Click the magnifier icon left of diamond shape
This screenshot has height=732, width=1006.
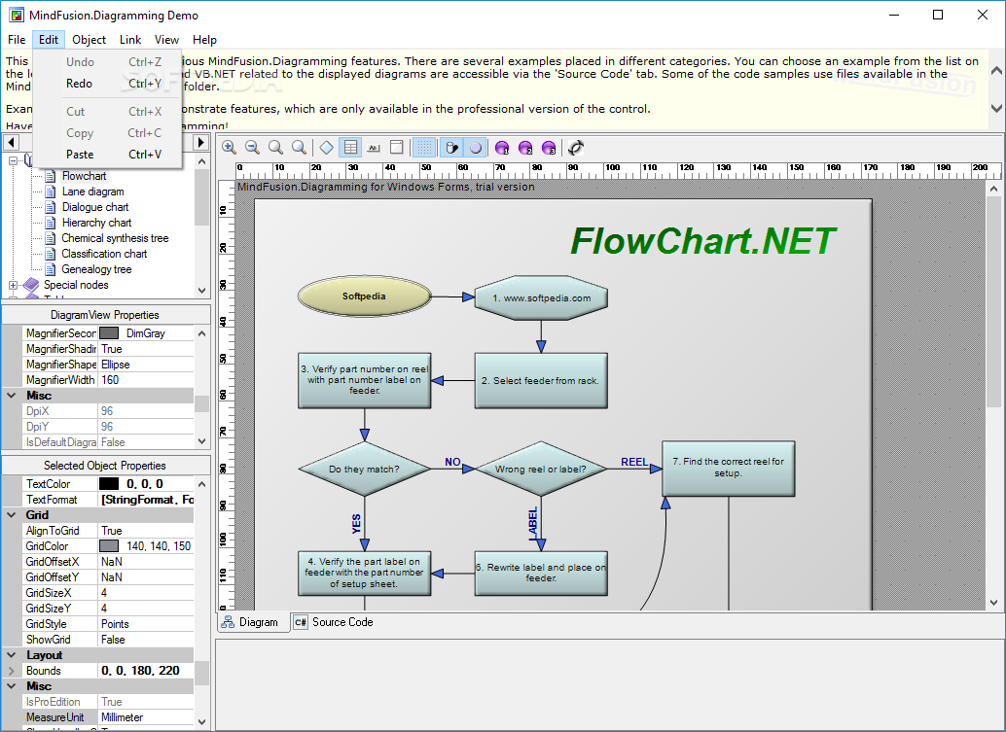[x=299, y=148]
